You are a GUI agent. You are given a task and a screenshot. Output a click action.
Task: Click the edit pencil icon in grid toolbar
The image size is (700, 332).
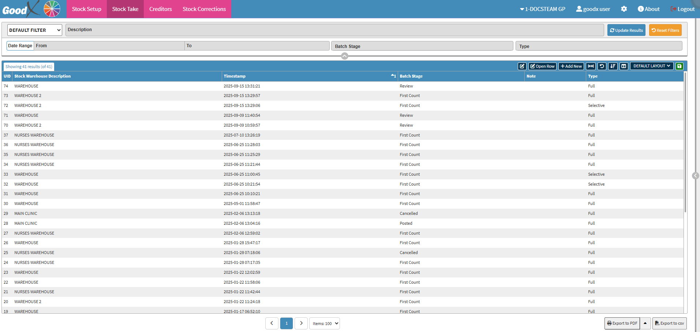click(522, 66)
